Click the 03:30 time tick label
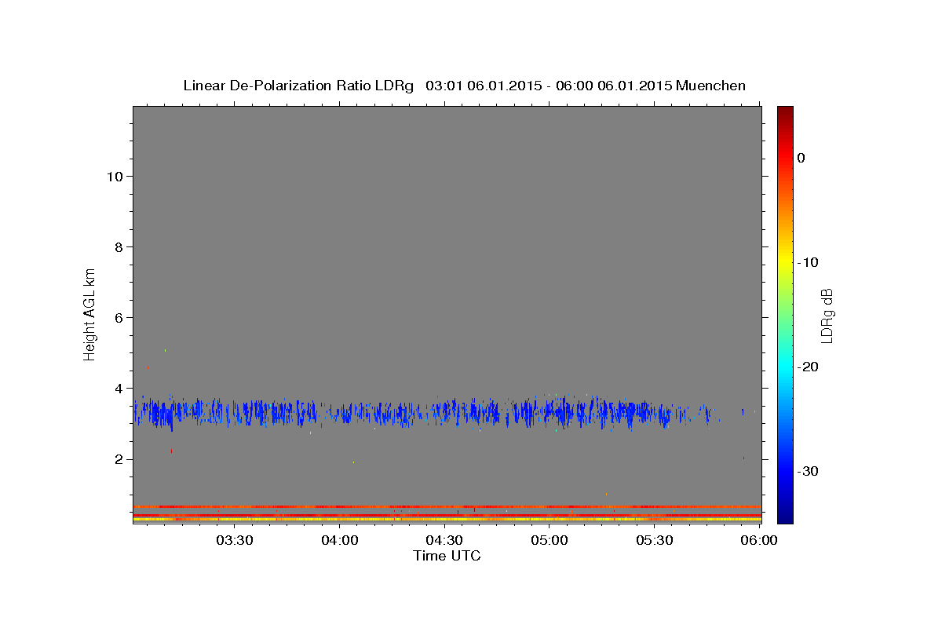 235,541
